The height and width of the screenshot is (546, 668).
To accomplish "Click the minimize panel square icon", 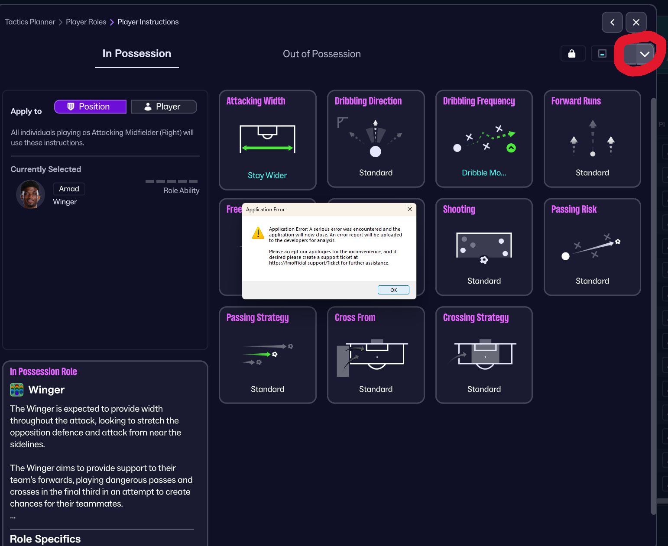I will tap(602, 54).
